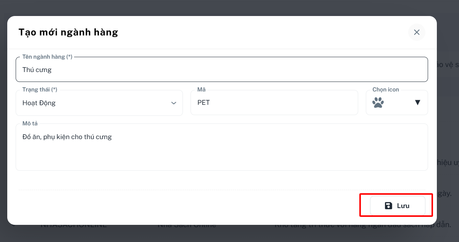The height and width of the screenshot is (242, 459).
Task: Click the Thú cưng text value
Action: tap(37, 70)
